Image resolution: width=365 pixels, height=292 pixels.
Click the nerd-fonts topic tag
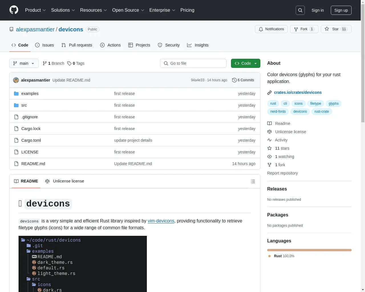tap(278, 111)
